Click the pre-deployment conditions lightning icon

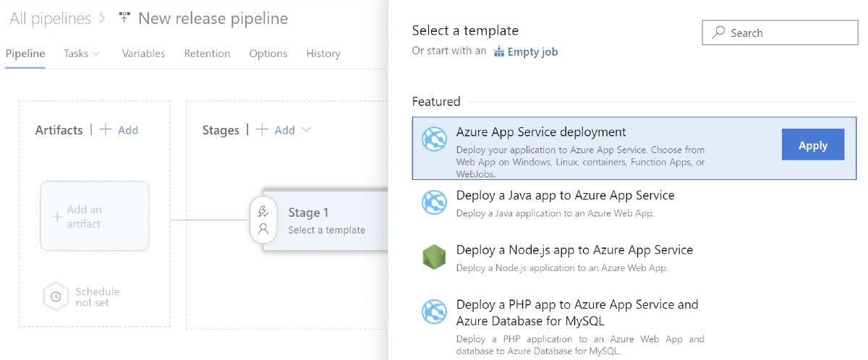tap(263, 211)
